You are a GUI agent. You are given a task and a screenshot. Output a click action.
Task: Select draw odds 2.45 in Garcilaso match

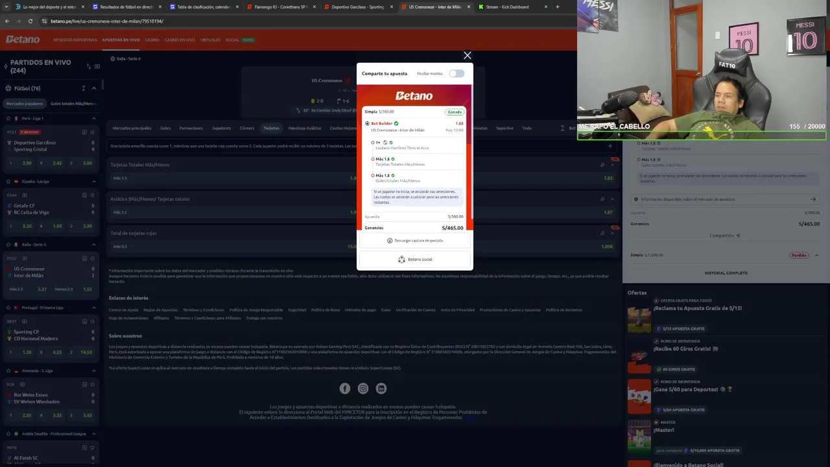(x=52, y=163)
